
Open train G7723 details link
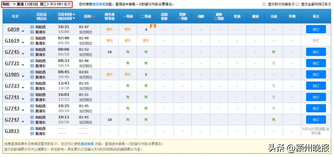[x=12, y=86]
